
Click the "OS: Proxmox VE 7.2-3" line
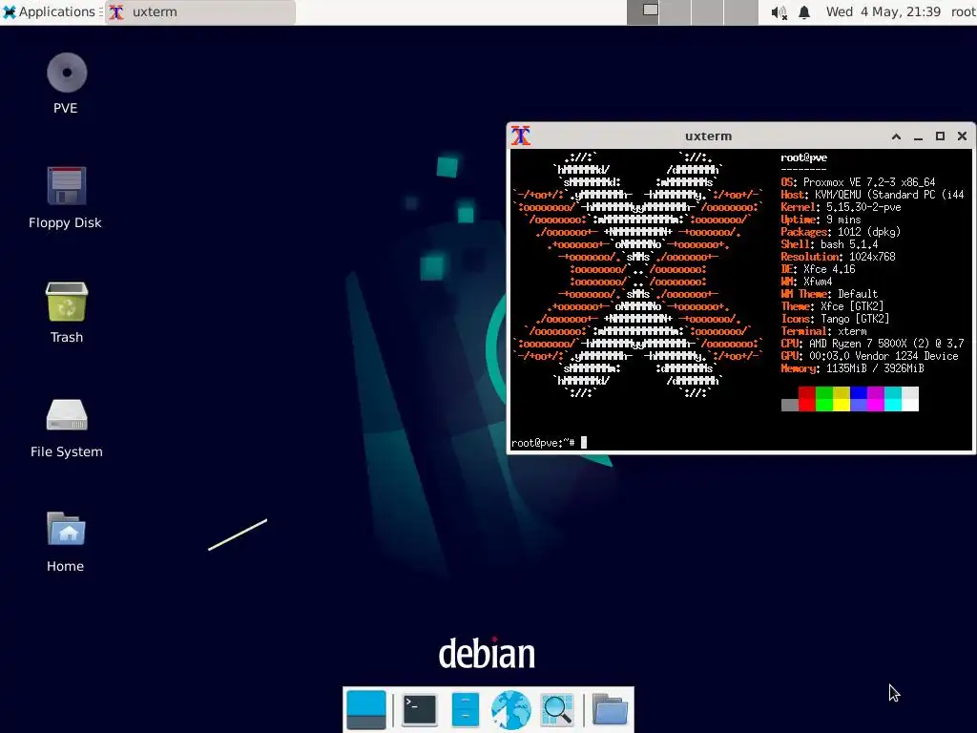click(858, 182)
